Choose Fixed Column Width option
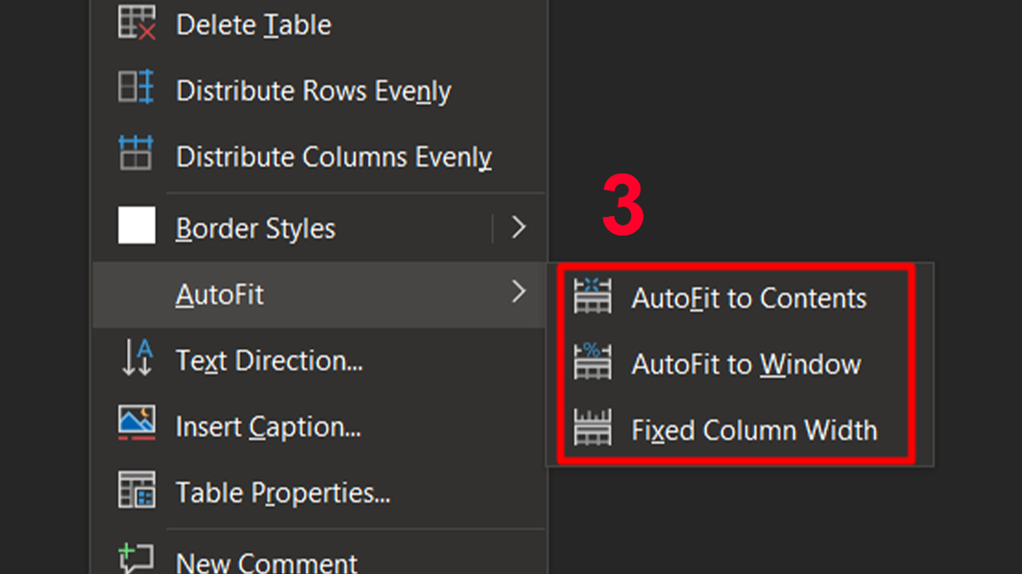 point(754,430)
